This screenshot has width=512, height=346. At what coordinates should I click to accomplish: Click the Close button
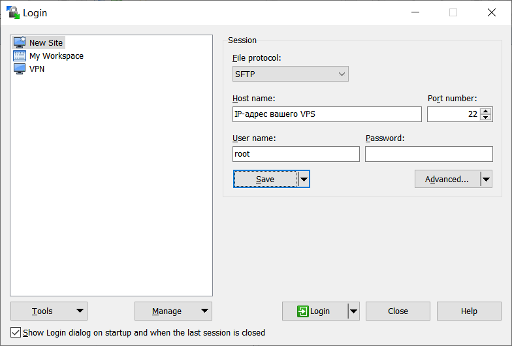pyautogui.click(x=398, y=311)
